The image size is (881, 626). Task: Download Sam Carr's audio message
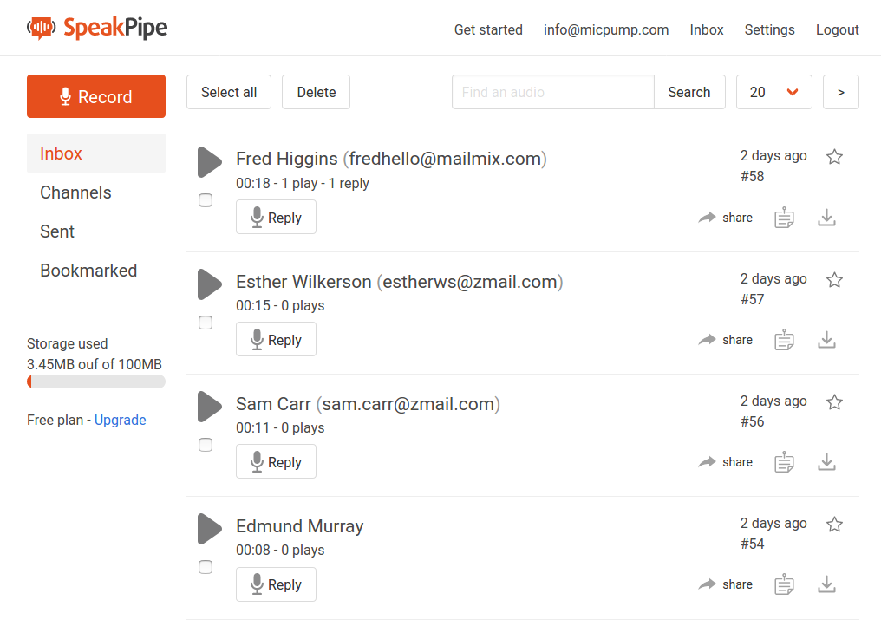826,461
